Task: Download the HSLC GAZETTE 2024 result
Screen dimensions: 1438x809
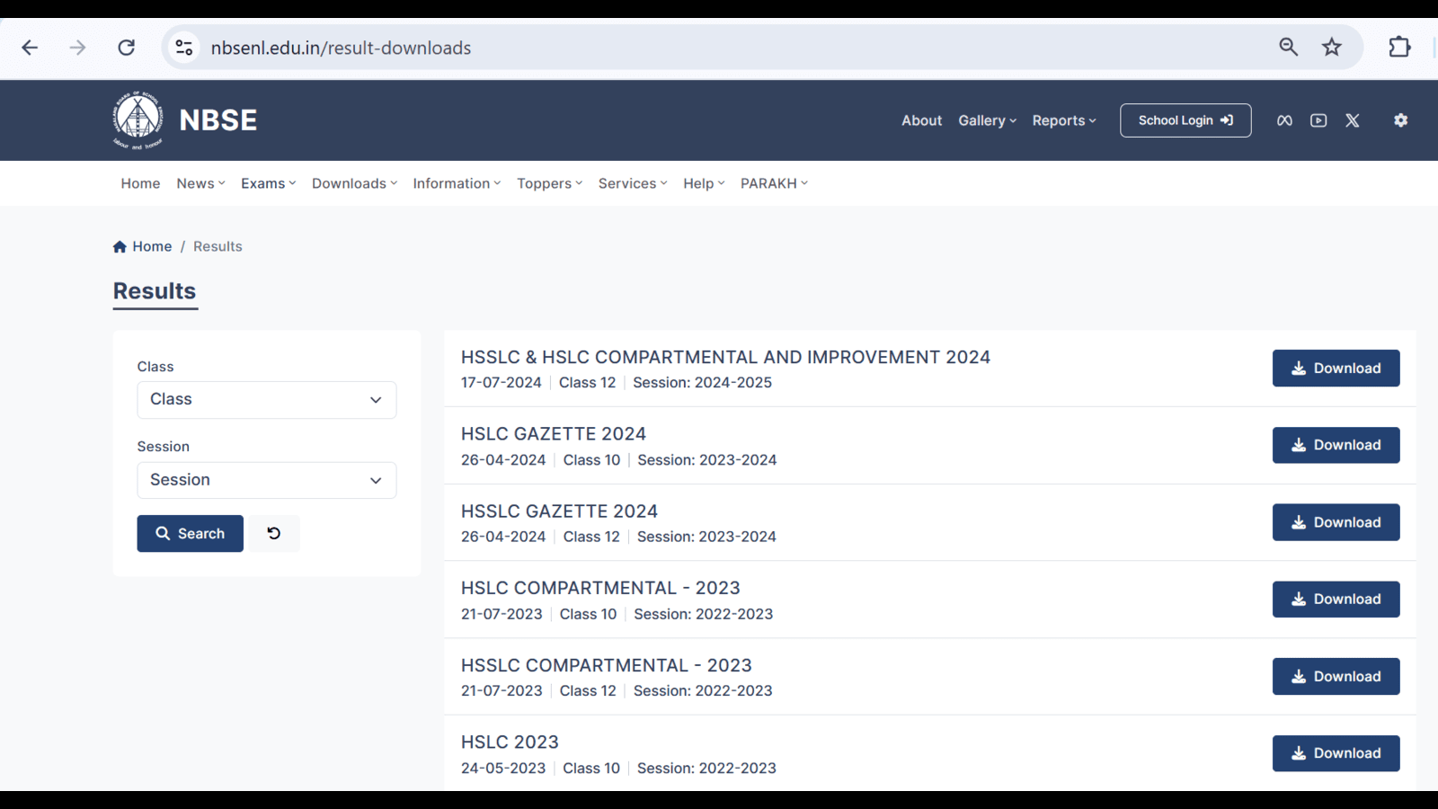Action: click(1336, 445)
